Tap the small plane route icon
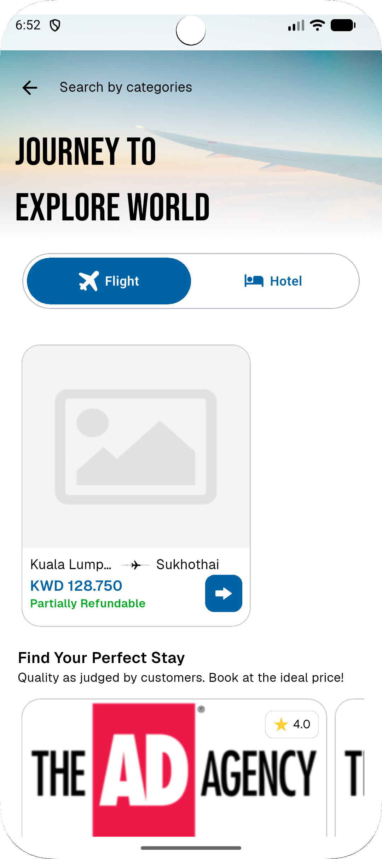Image resolution: width=382 pixels, height=859 pixels. 135,565
